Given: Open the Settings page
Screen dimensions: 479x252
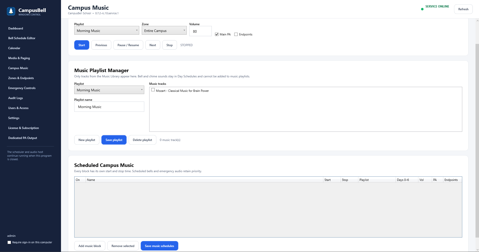Looking at the screenshot, I should pos(14,118).
